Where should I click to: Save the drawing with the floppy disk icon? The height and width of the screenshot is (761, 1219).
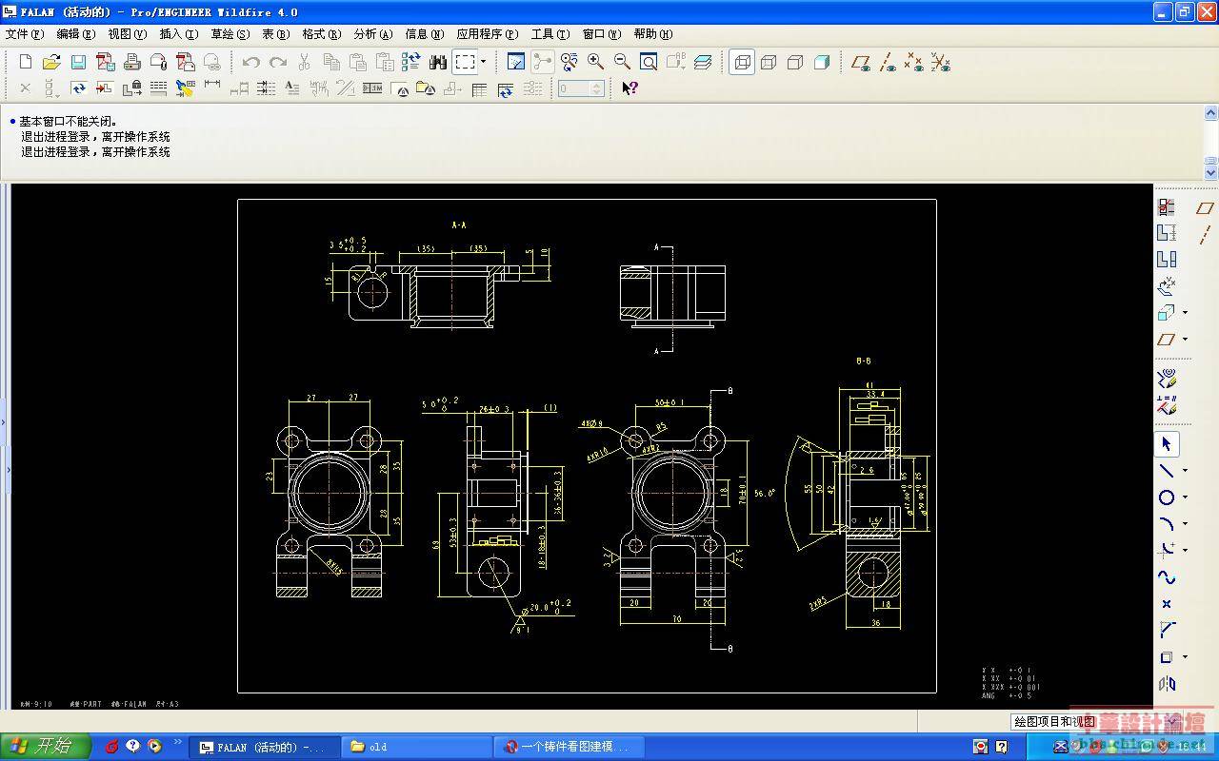(x=78, y=62)
